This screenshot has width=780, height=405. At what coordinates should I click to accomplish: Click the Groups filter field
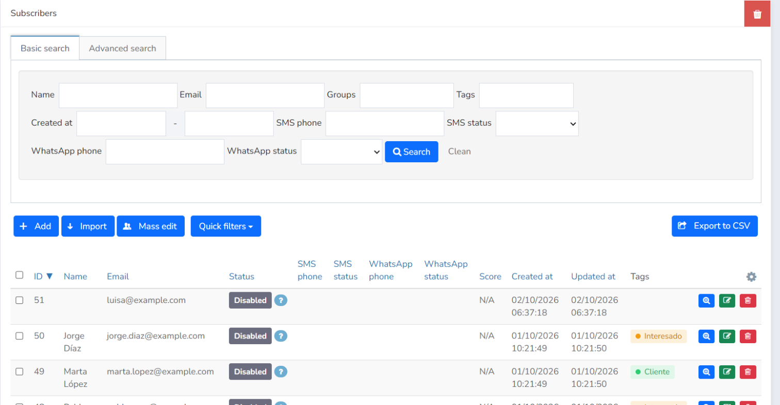pos(407,95)
